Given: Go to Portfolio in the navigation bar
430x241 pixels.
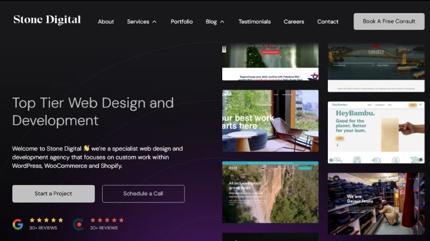Looking at the screenshot, I should point(182,21).
